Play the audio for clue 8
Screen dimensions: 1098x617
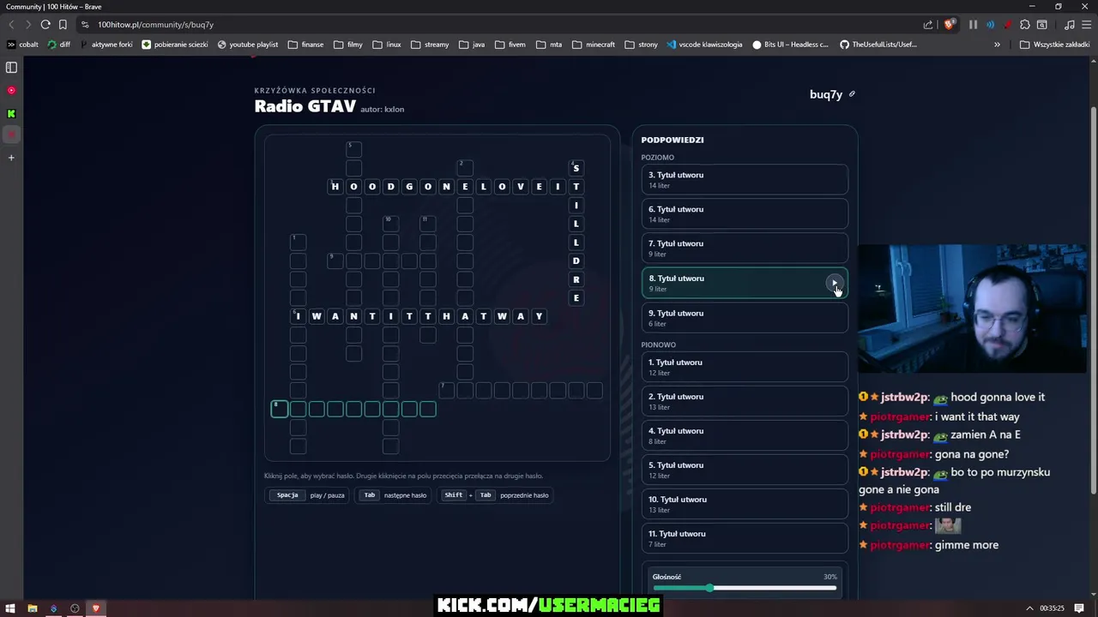[834, 283]
